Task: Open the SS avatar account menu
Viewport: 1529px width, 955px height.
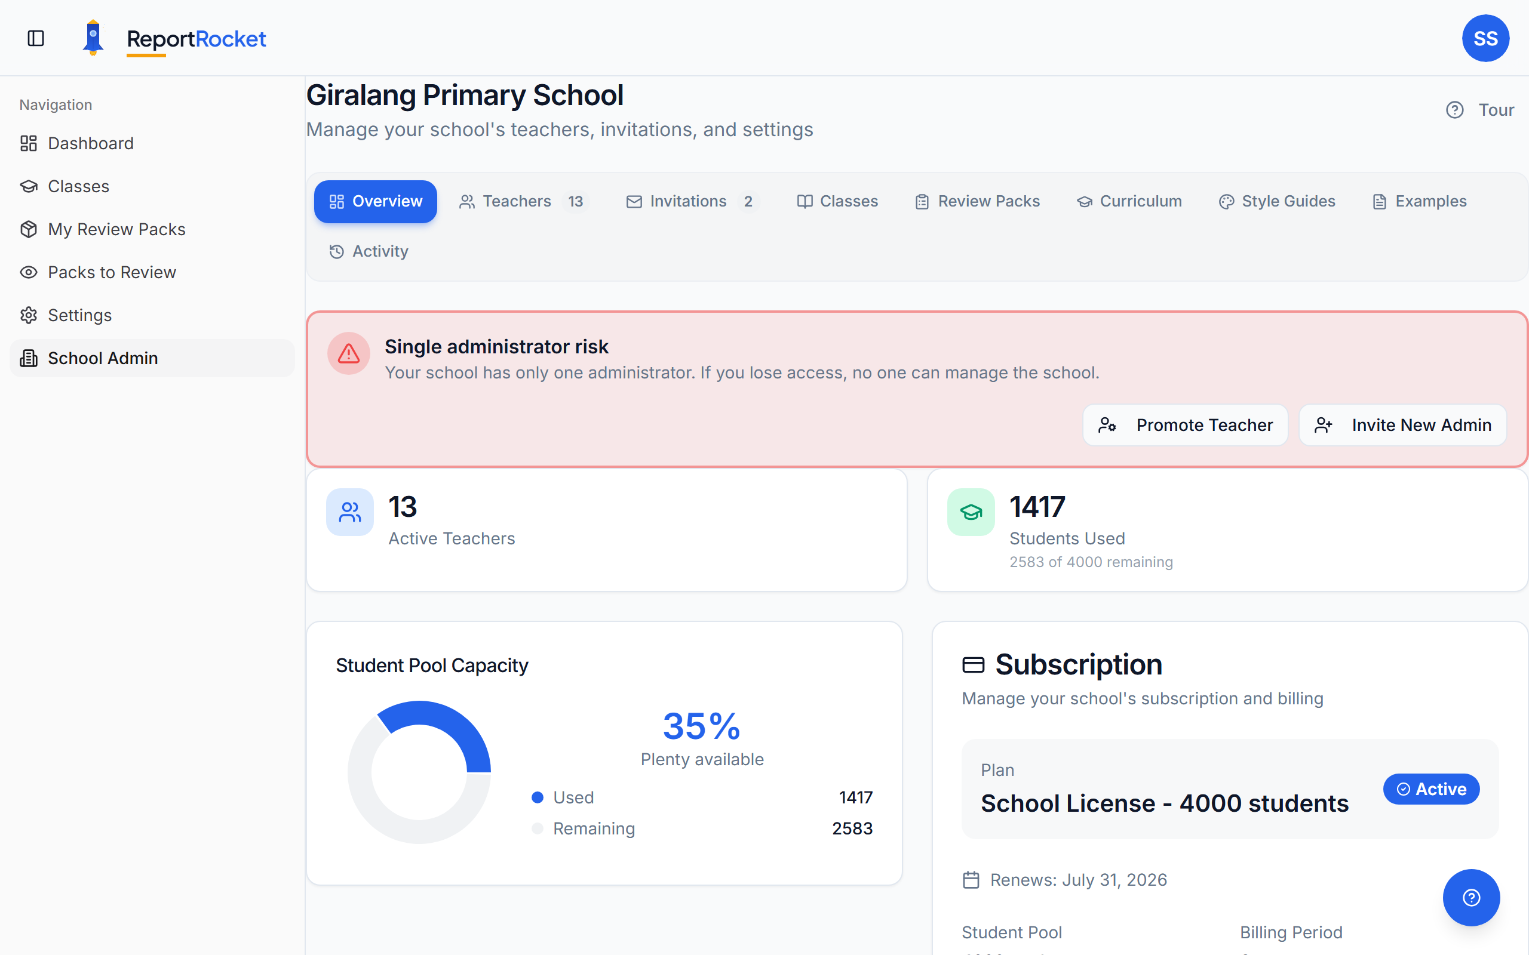Action: pos(1485,38)
